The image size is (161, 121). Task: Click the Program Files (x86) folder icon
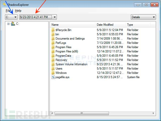pos(53,51)
